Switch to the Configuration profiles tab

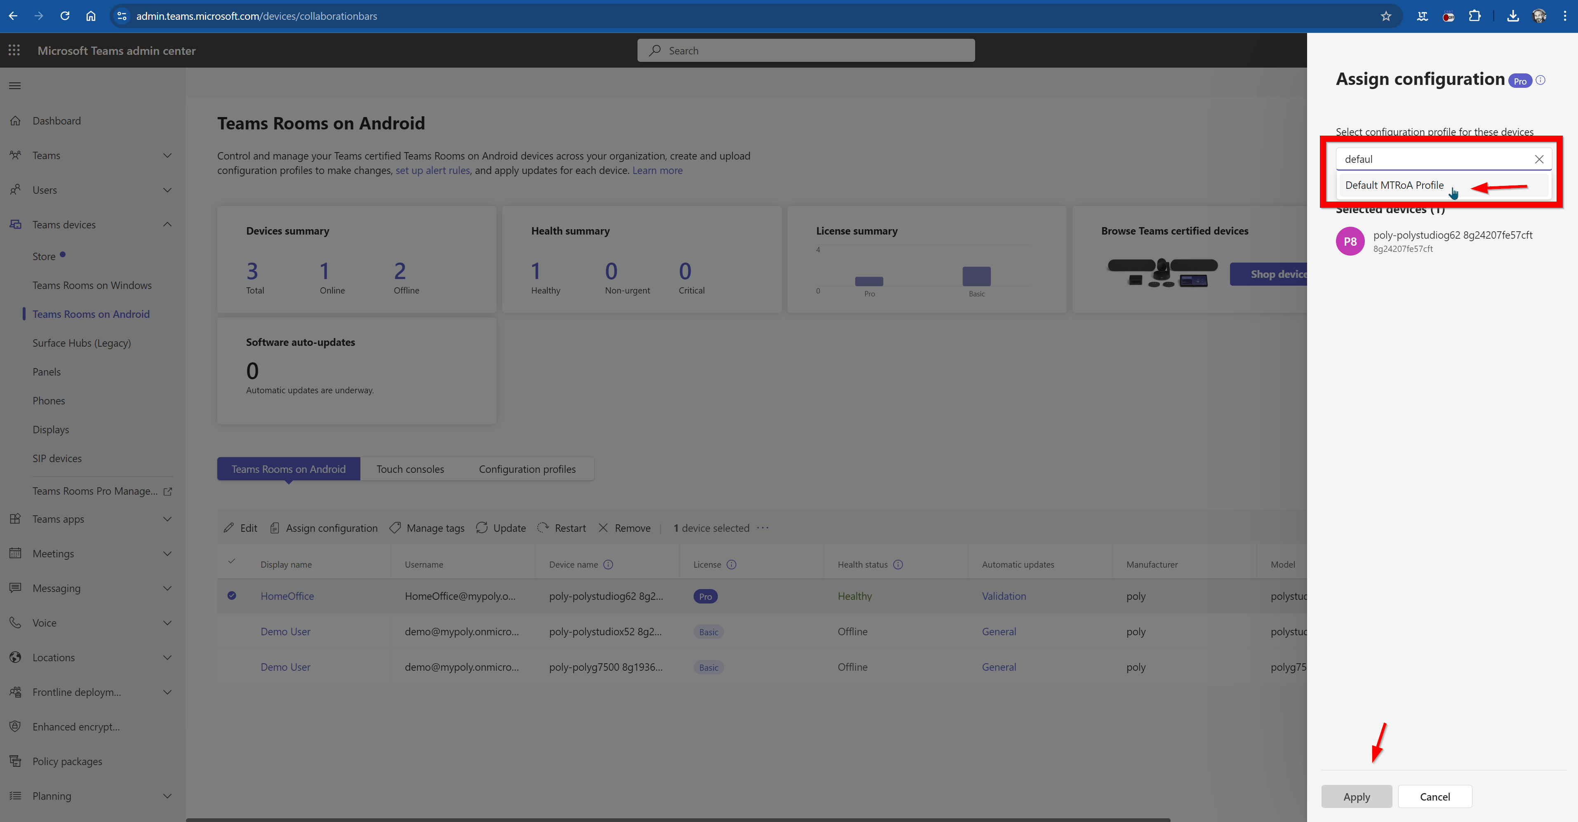(x=527, y=469)
